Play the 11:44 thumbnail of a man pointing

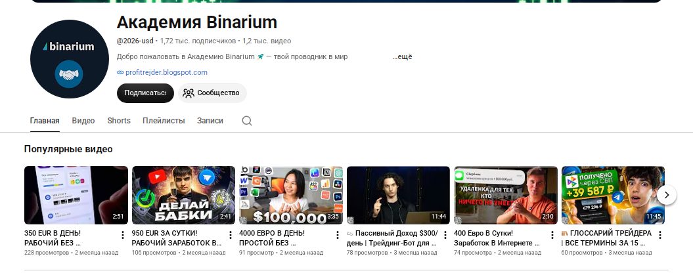pos(398,195)
